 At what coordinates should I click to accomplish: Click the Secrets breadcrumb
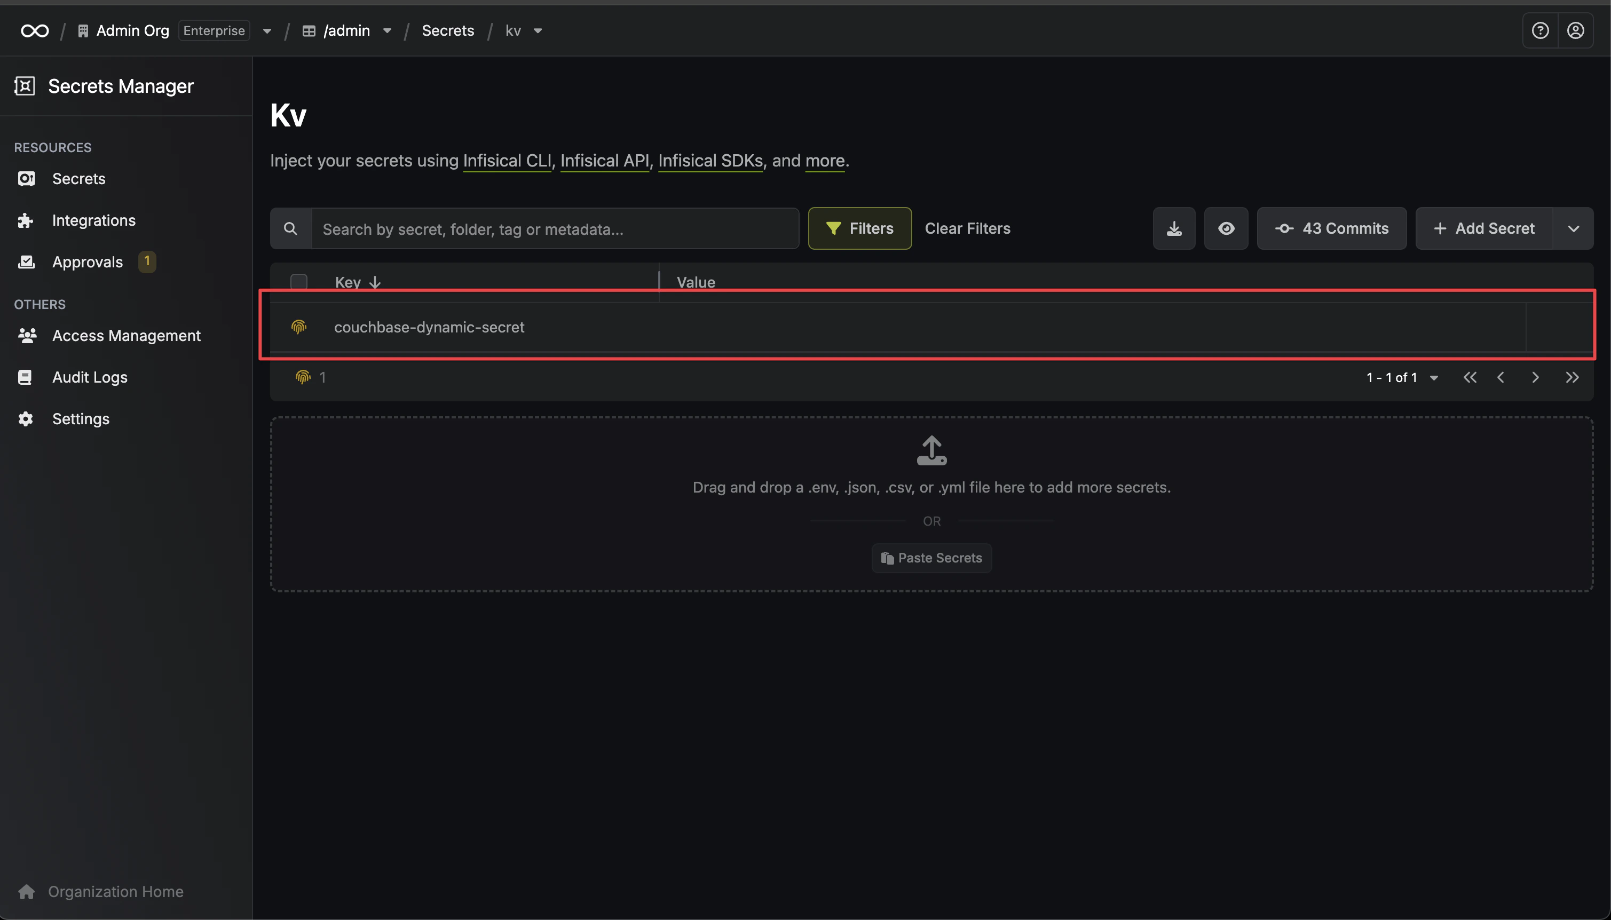pos(447,31)
